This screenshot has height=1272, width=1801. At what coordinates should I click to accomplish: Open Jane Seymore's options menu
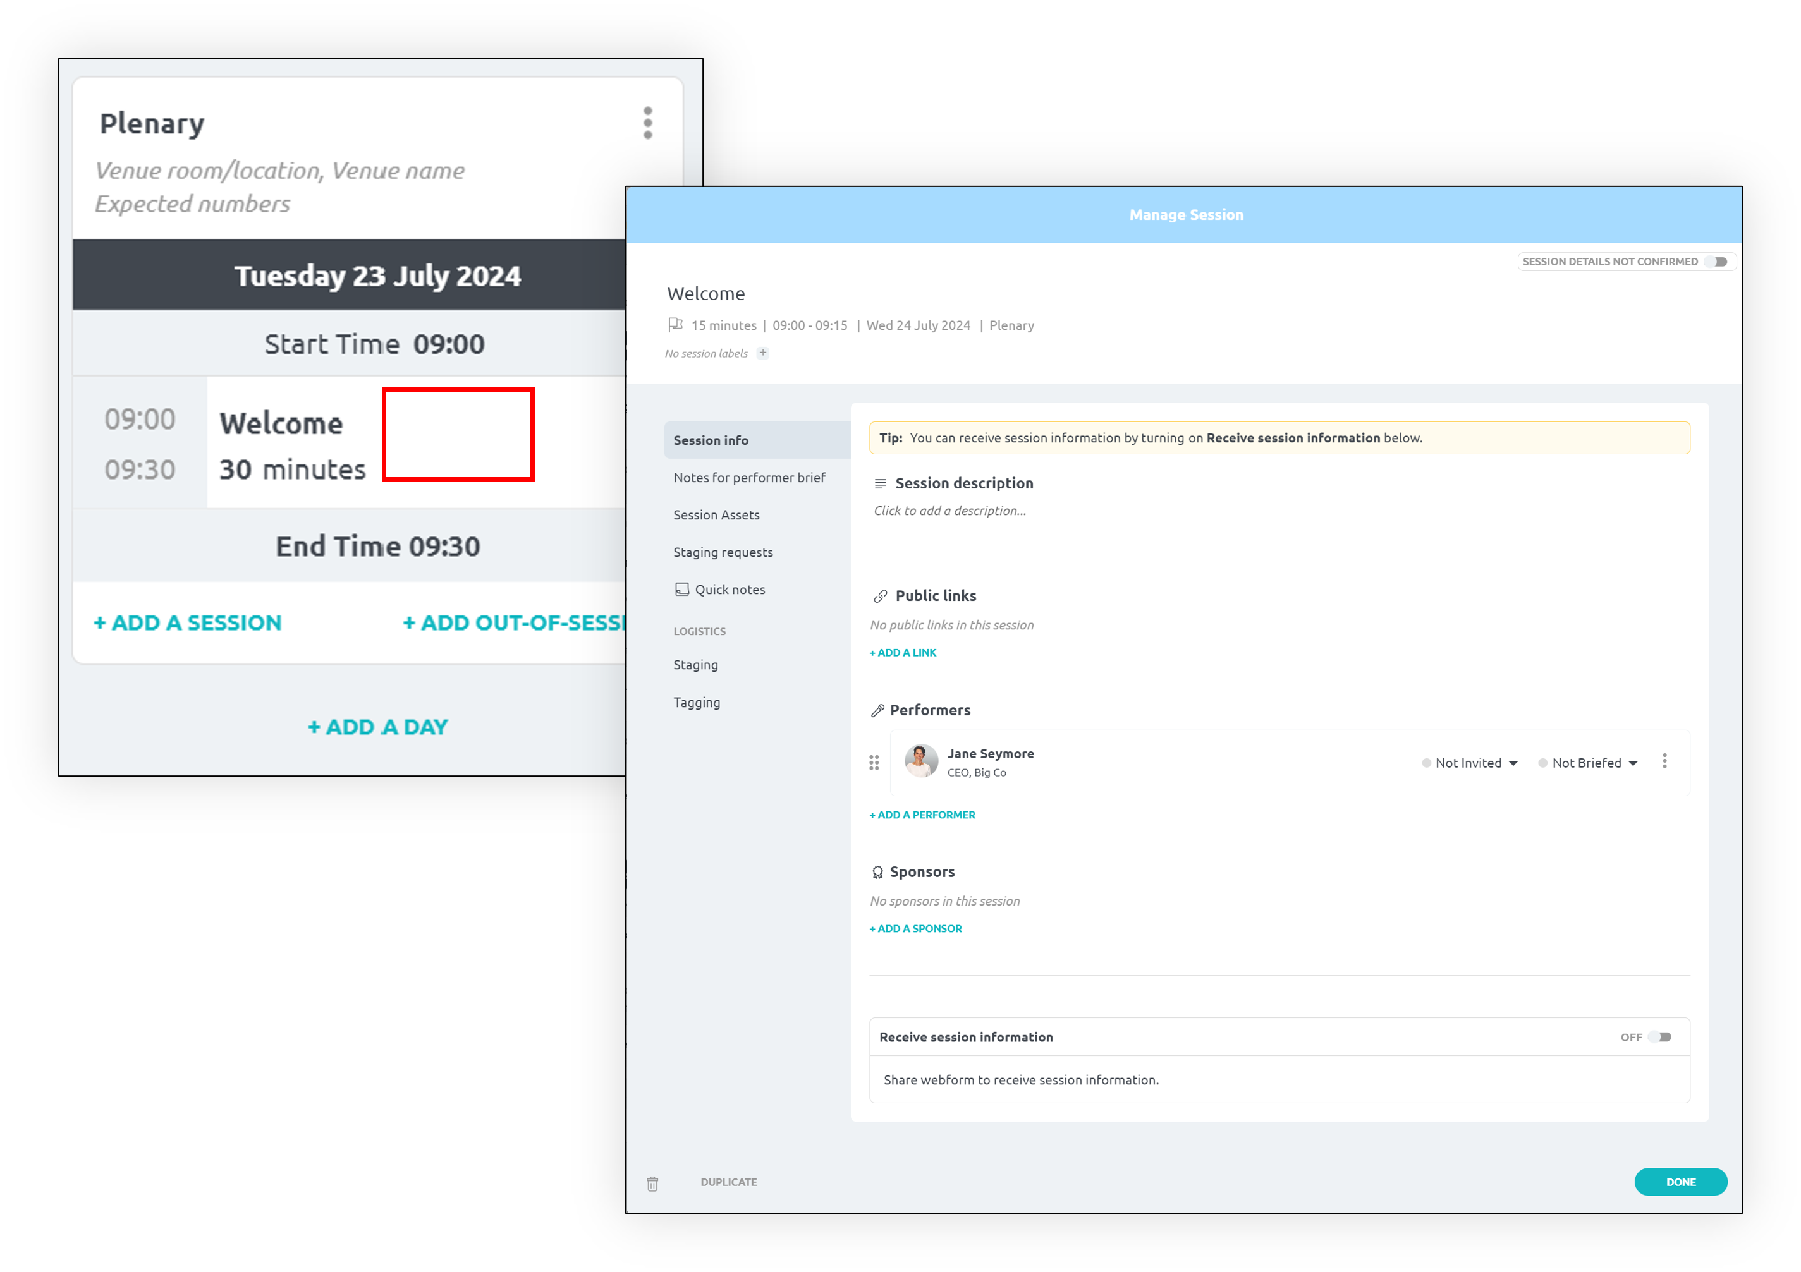tap(1664, 761)
